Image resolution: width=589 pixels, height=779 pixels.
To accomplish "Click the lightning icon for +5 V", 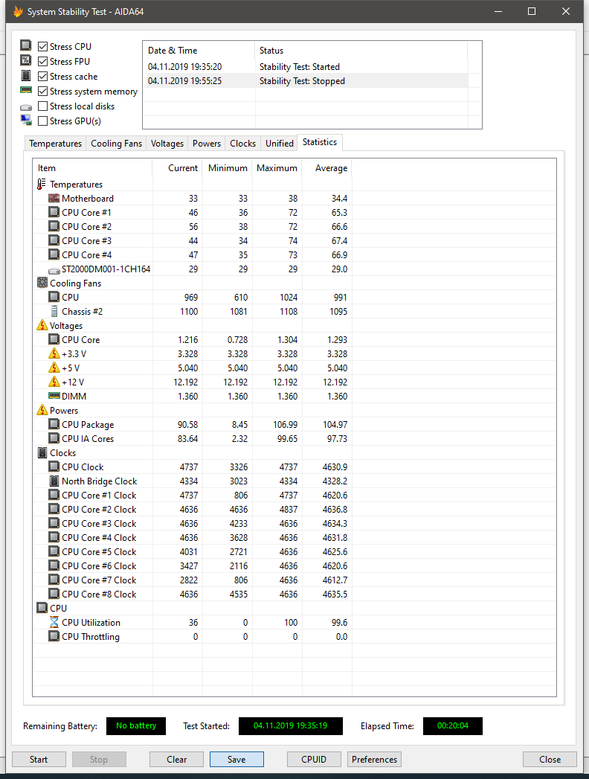I will [x=54, y=368].
